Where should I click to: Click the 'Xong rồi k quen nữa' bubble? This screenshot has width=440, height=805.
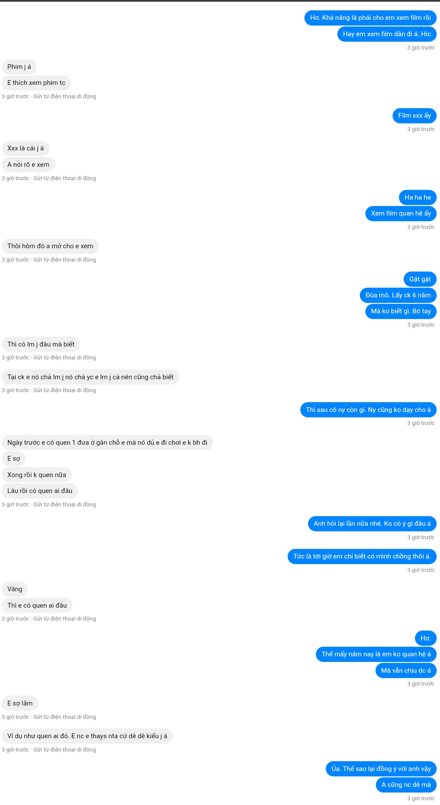point(37,475)
